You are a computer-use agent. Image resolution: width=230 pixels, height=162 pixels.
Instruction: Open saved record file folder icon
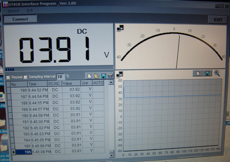pyautogui.click(x=96, y=76)
